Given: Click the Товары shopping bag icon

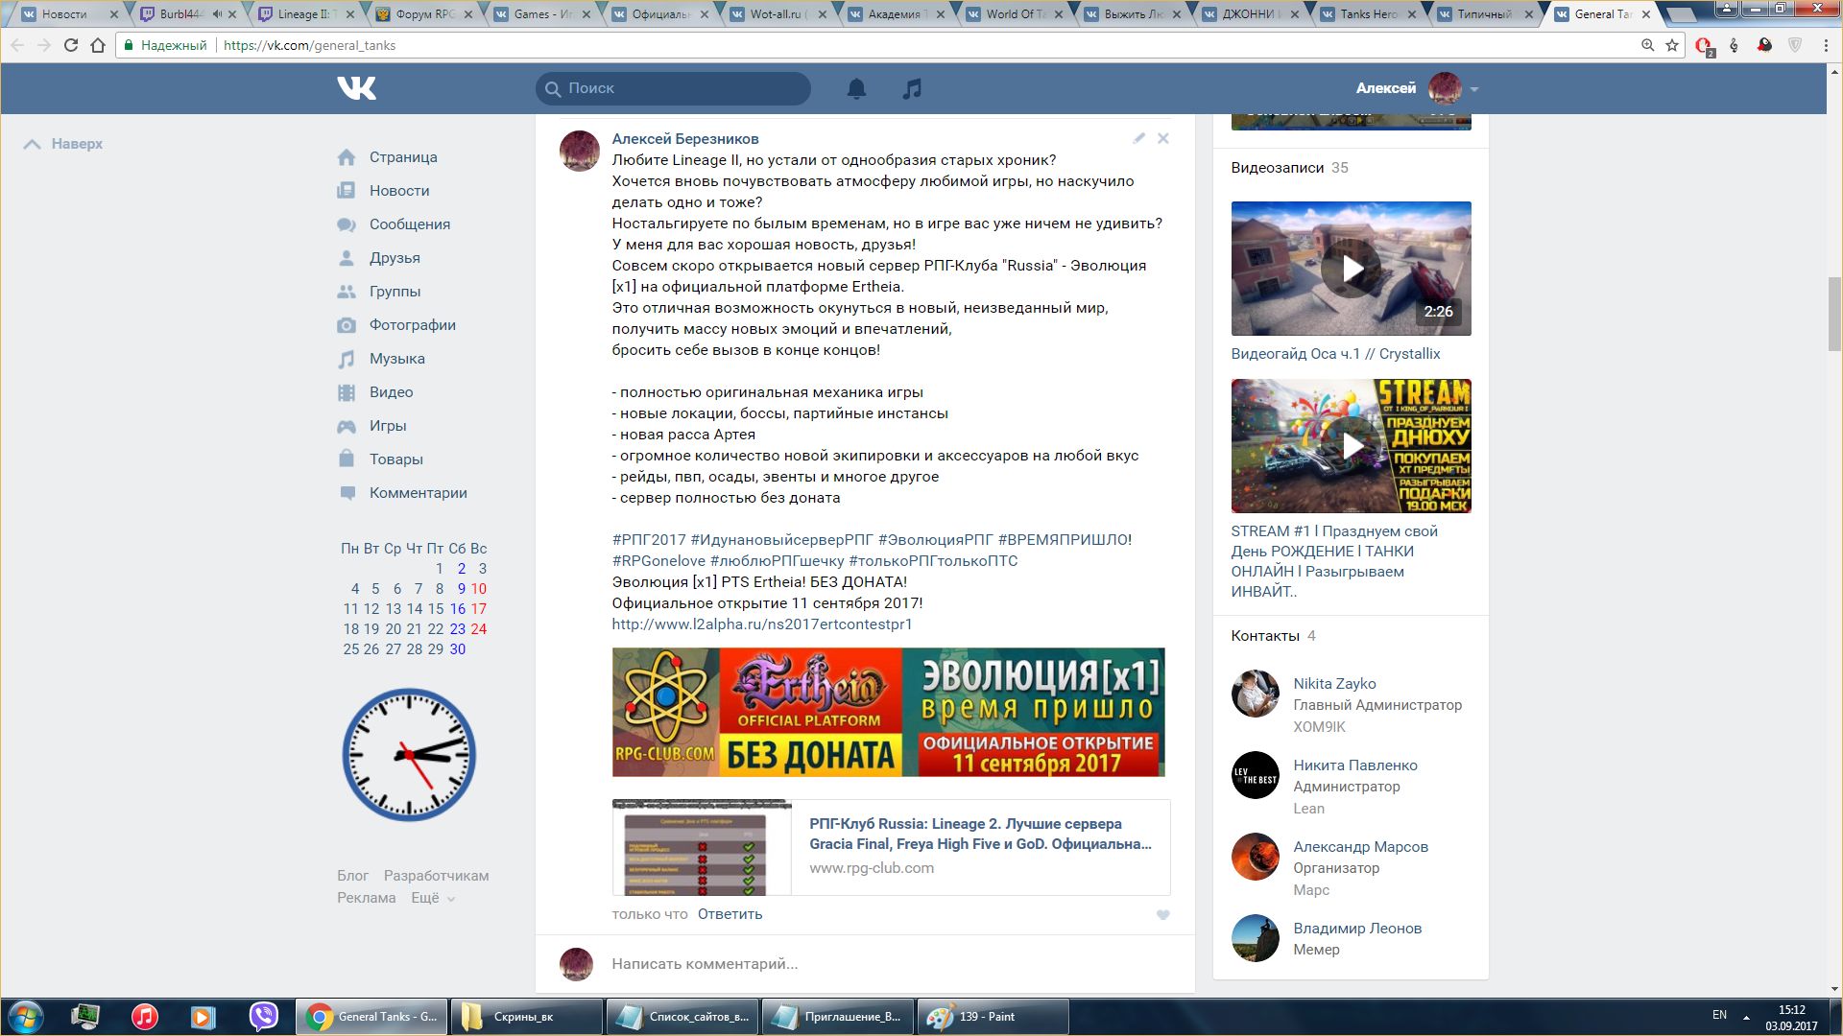Looking at the screenshot, I should pyautogui.click(x=347, y=459).
